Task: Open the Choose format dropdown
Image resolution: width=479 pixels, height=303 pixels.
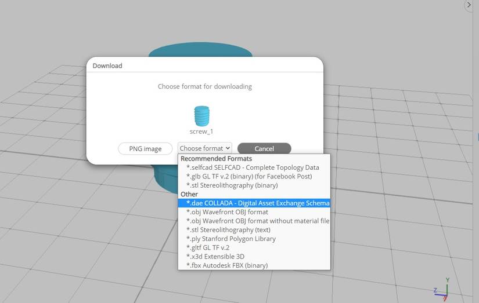Action: [205, 148]
